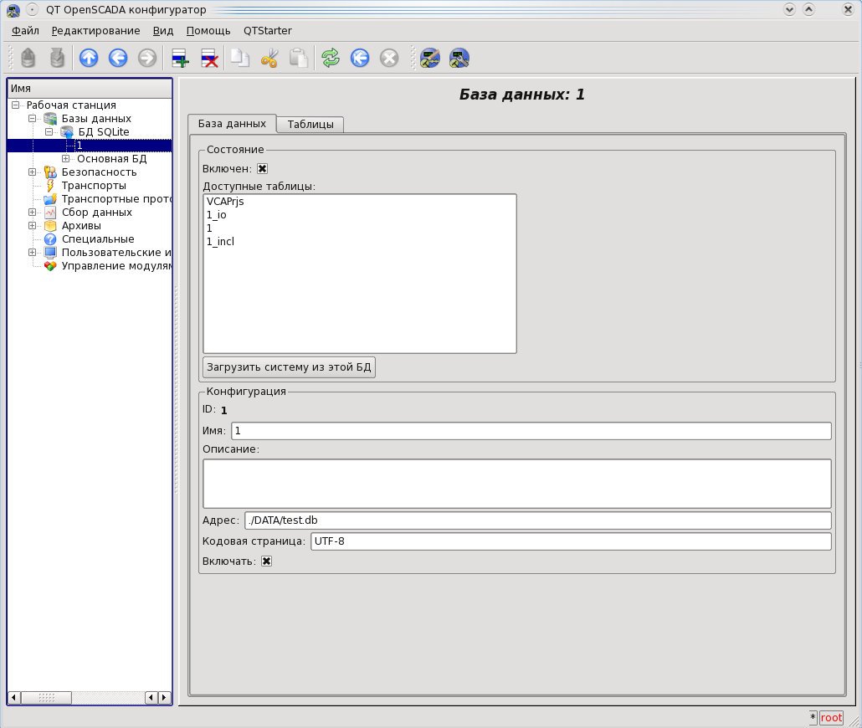Click the blue Up arrow toolbar icon
The width and height of the screenshot is (862, 728).
[x=89, y=58]
